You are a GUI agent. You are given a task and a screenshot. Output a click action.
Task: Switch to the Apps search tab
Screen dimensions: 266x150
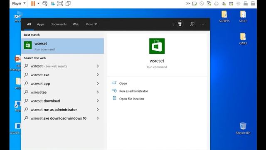tap(41, 24)
